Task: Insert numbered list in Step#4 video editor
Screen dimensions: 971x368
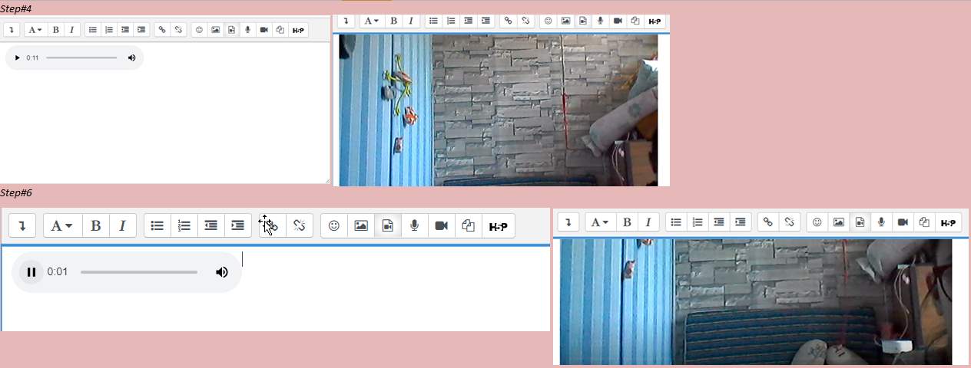Action: tap(451, 21)
